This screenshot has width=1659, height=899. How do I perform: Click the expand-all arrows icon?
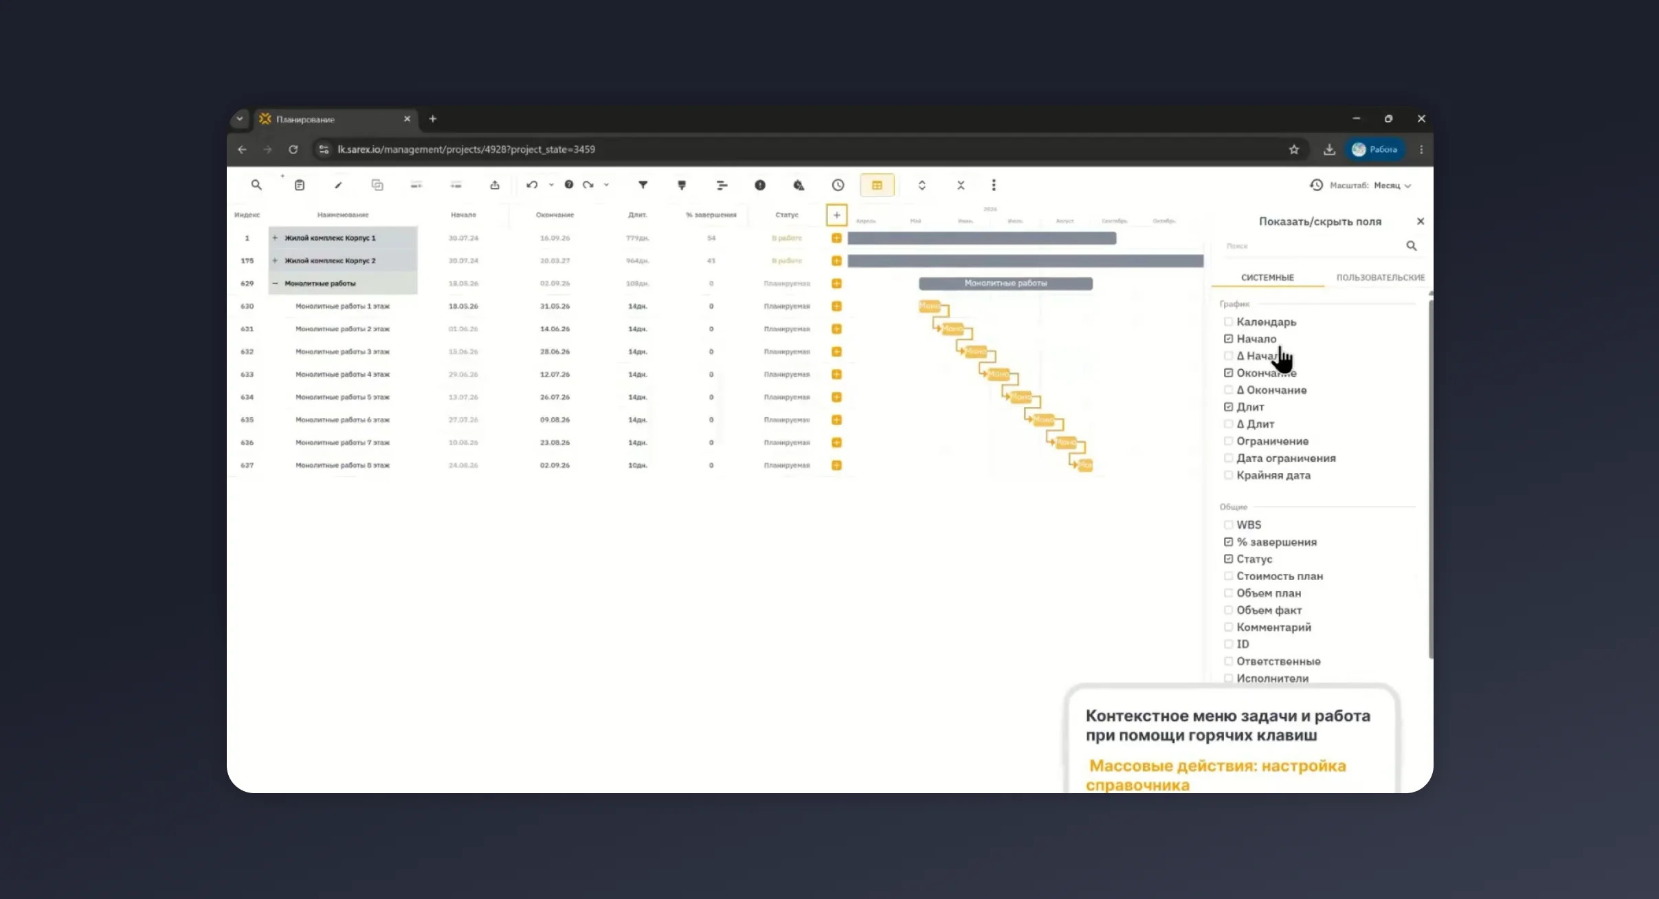922,185
